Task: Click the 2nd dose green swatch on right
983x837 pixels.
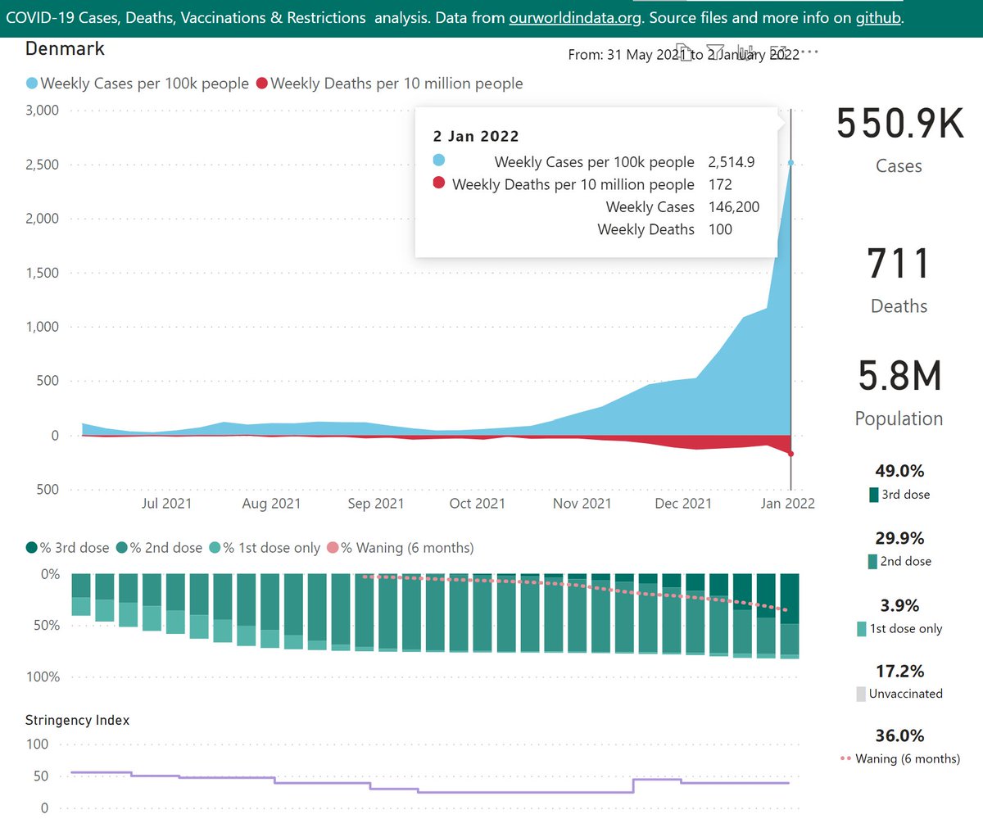Action: [872, 562]
